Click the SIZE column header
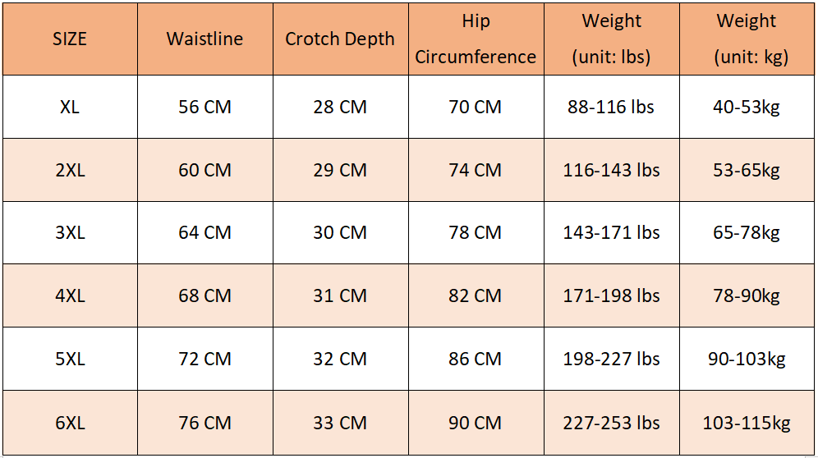The width and height of the screenshot is (818, 458). 70,39
